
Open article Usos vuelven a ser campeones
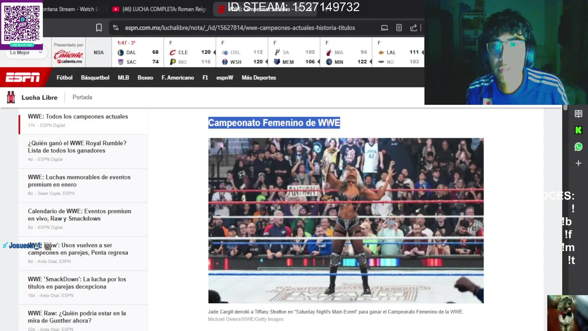tap(78, 249)
